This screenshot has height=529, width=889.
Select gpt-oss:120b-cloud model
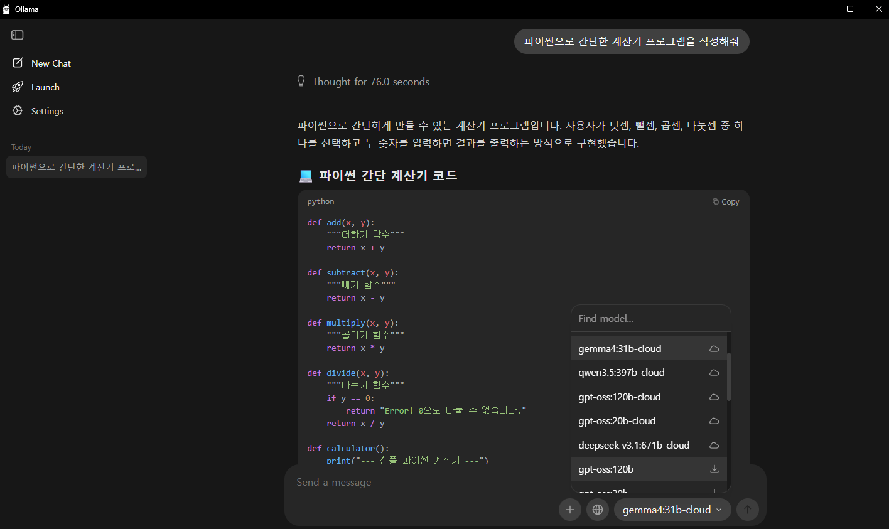[x=649, y=397]
